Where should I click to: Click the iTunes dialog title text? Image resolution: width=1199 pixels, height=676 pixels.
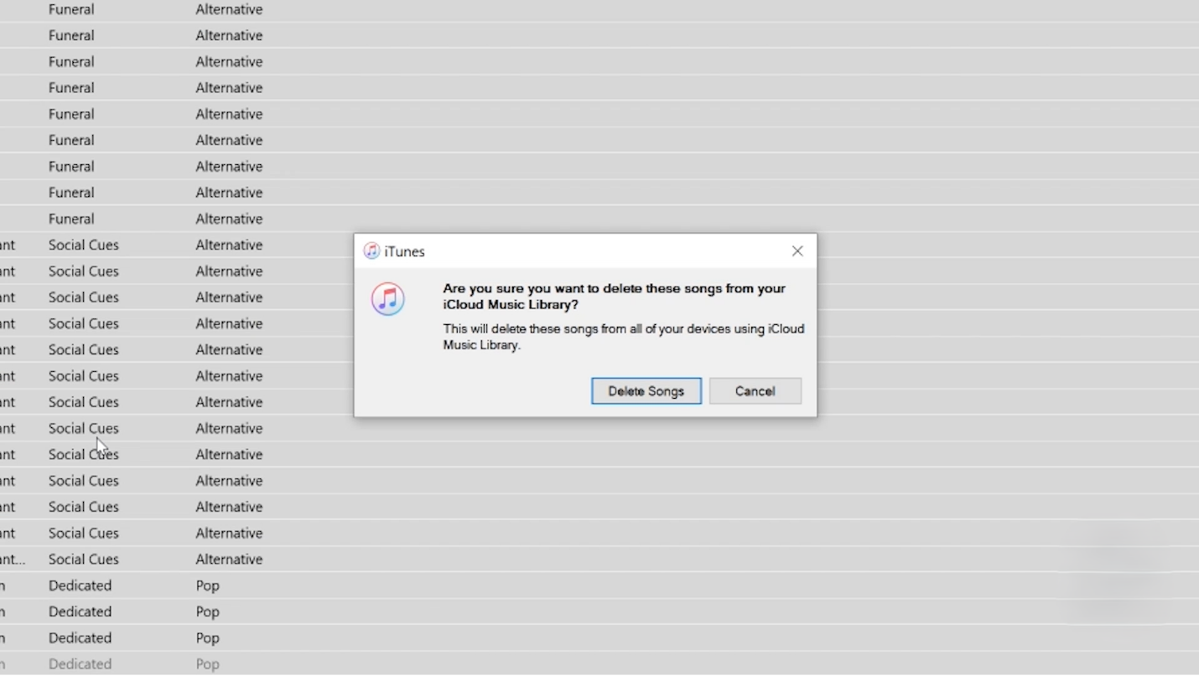click(404, 251)
